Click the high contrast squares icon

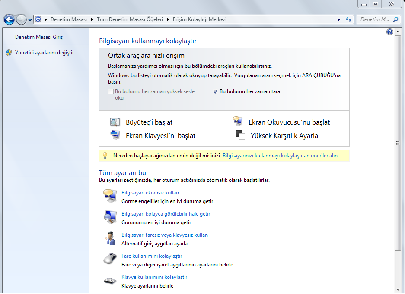pos(240,135)
